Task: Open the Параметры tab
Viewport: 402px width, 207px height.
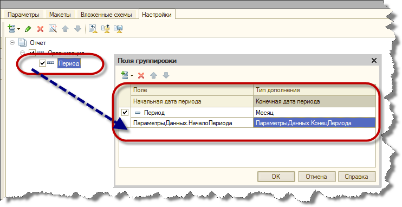Action: [x=23, y=15]
